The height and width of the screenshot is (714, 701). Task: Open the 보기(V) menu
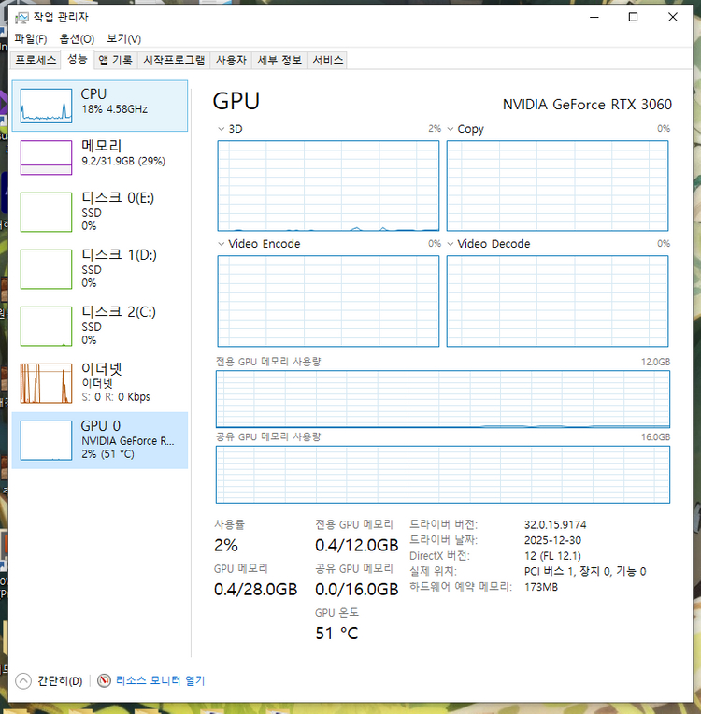tap(124, 38)
